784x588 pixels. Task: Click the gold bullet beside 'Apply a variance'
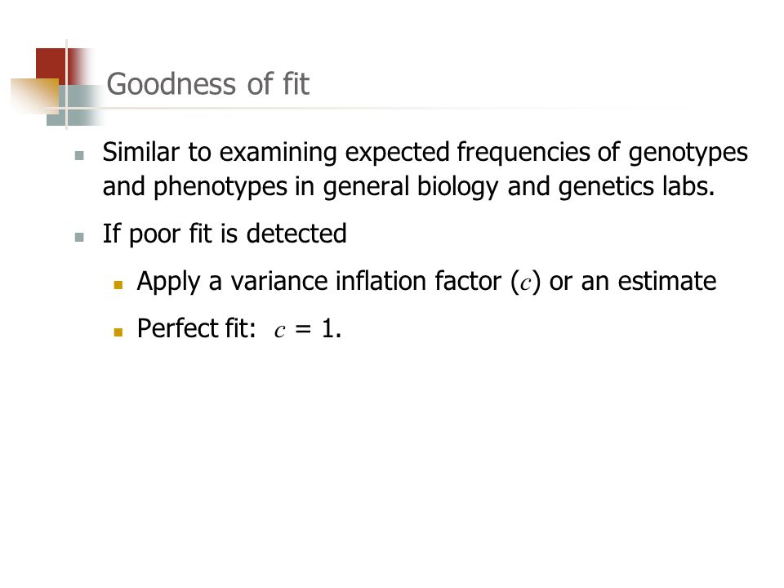(x=118, y=285)
